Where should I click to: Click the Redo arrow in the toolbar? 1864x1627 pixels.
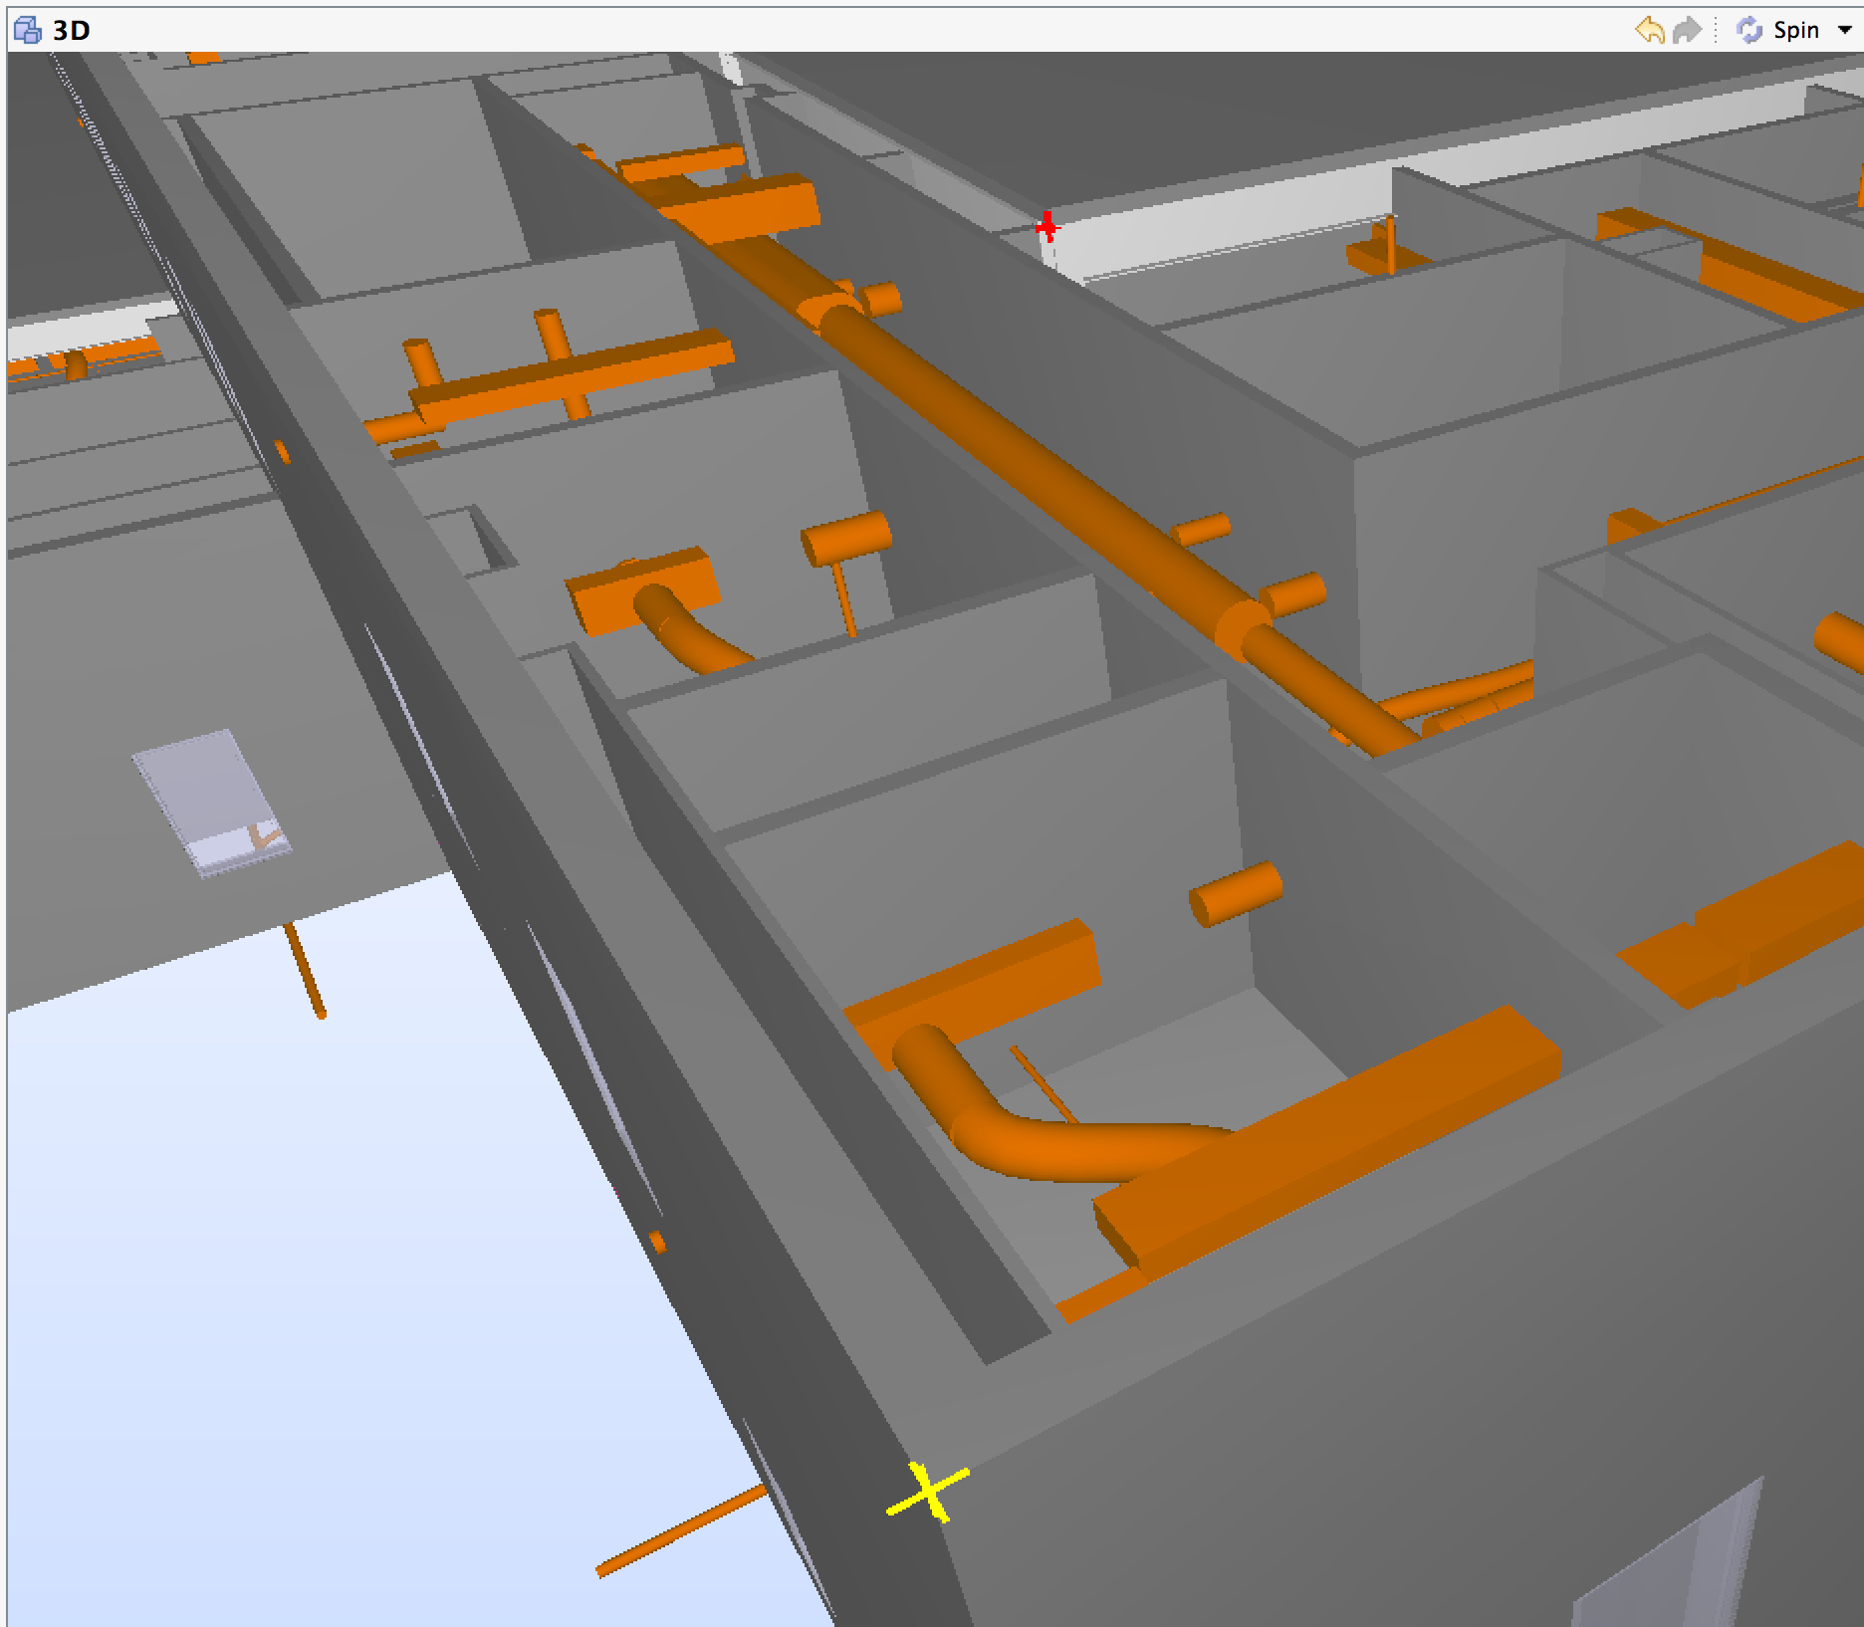pos(1687,30)
